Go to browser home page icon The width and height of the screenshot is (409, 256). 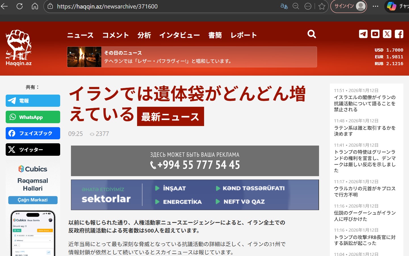click(x=35, y=6)
